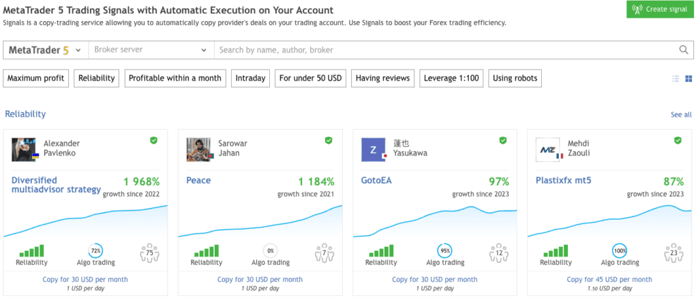Click the 1 968% growth value
Viewport: 698px width, 307px height.
click(x=142, y=181)
